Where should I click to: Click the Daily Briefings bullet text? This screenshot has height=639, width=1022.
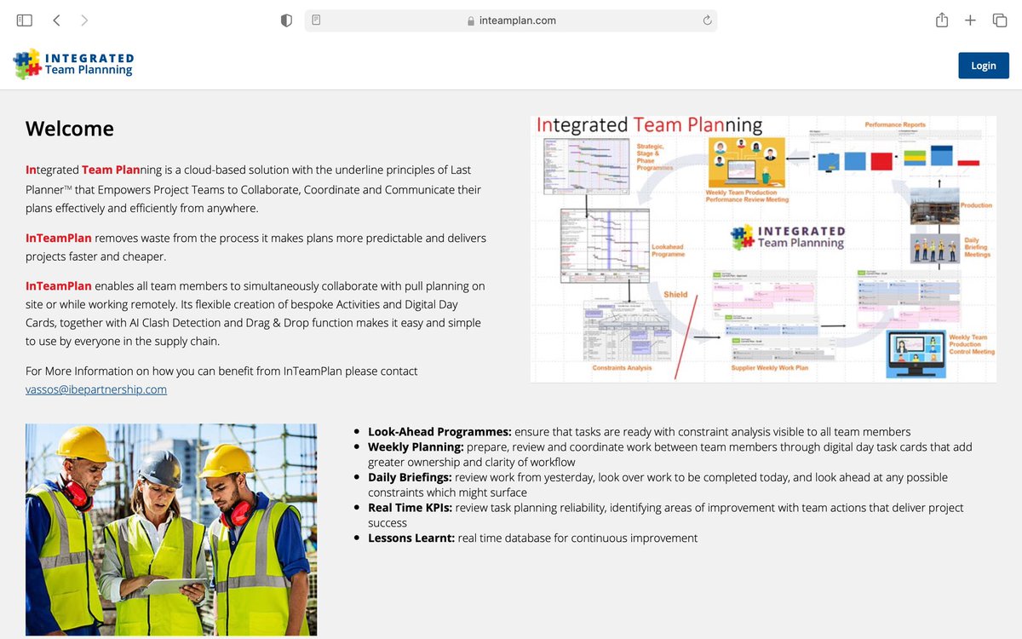click(657, 485)
